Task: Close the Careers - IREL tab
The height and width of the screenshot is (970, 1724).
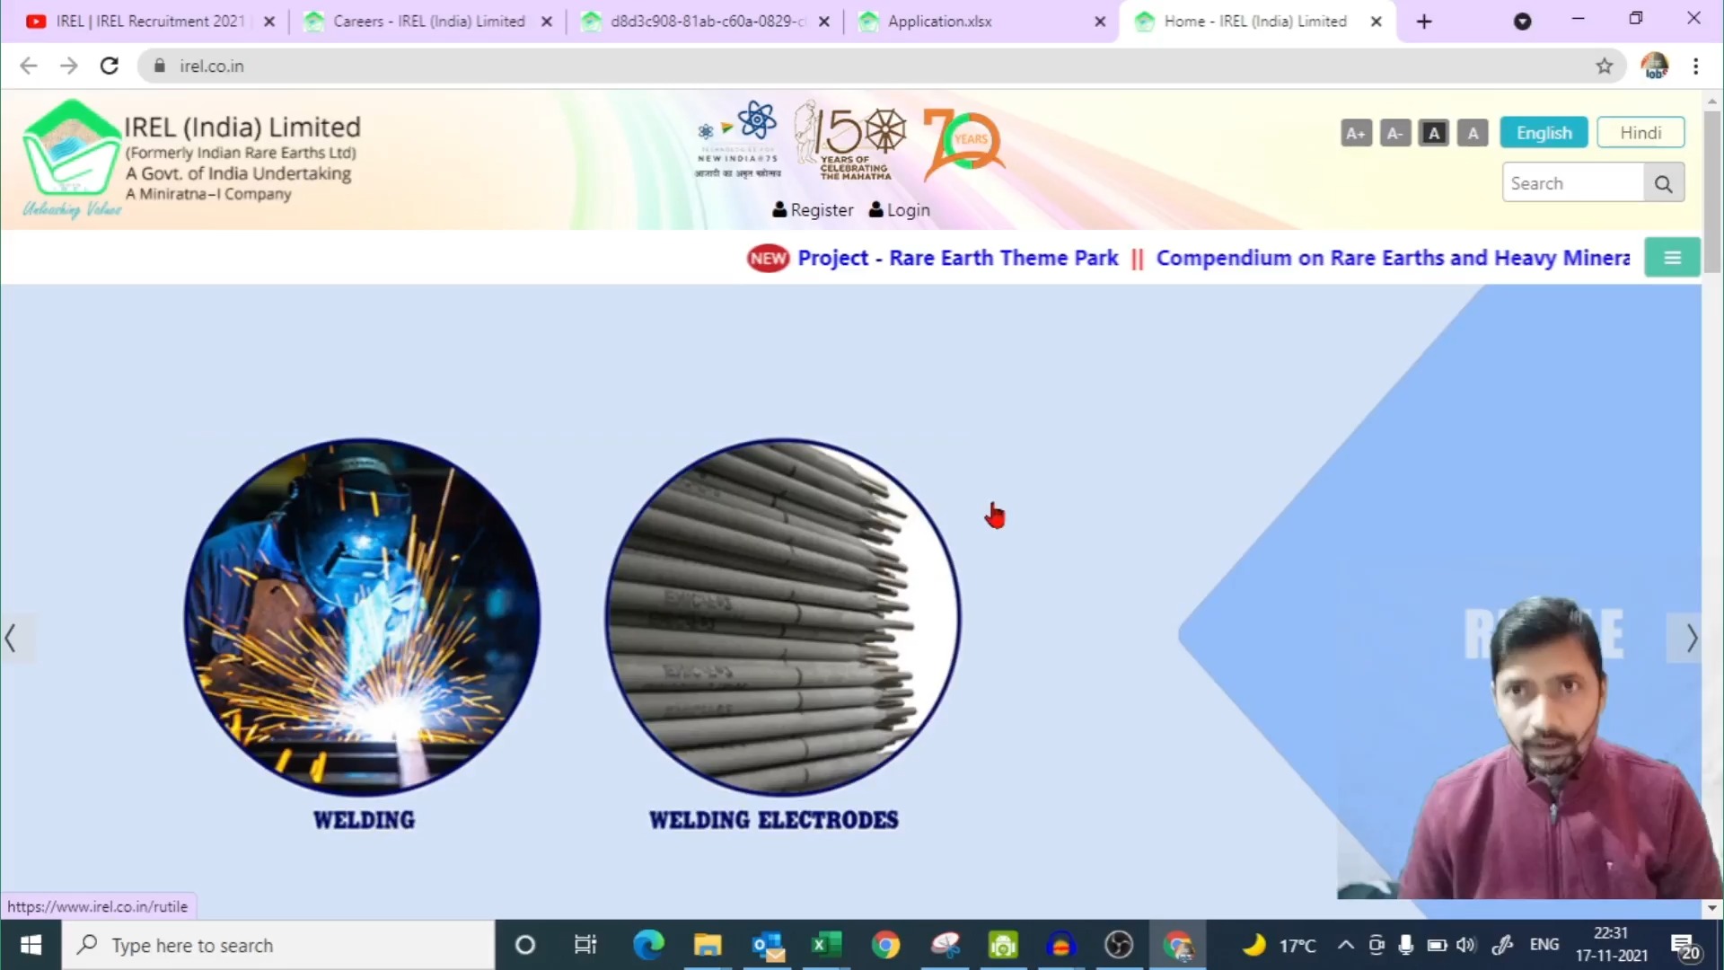Action: (x=547, y=22)
